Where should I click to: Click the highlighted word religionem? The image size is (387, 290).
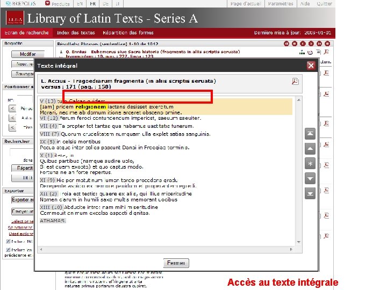tap(91, 107)
